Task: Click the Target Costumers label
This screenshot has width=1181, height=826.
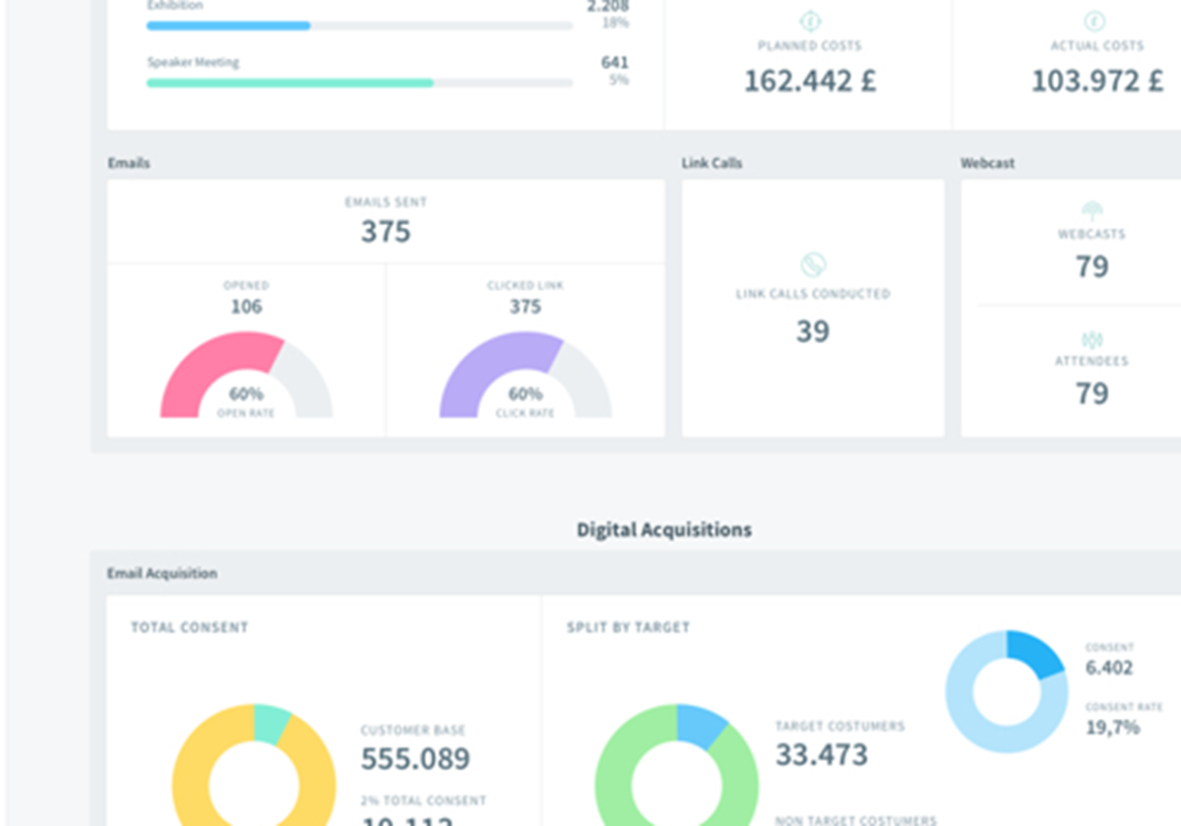Action: pyautogui.click(x=840, y=727)
